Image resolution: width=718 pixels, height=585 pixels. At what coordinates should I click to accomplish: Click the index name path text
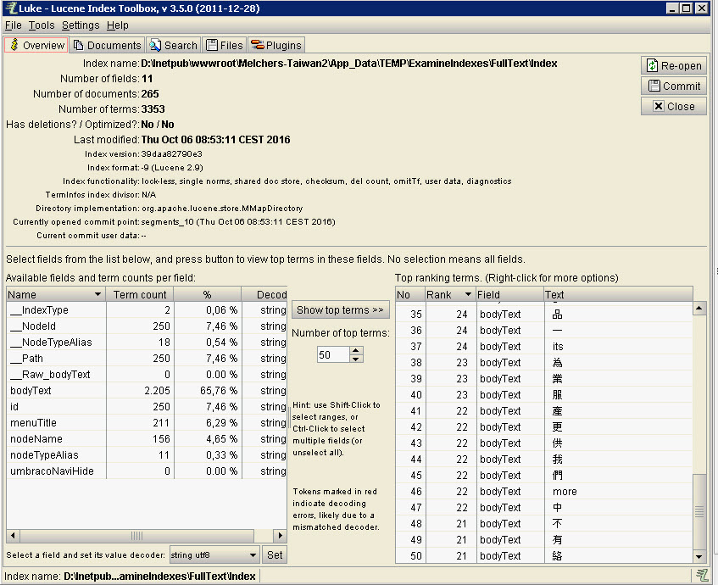349,64
